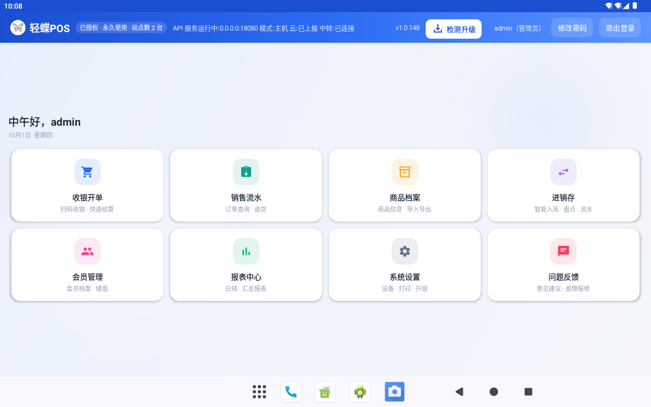The image size is (651, 407).
Task: Click the 会员档案 · 储值 subtitle
Action: pyautogui.click(x=87, y=288)
